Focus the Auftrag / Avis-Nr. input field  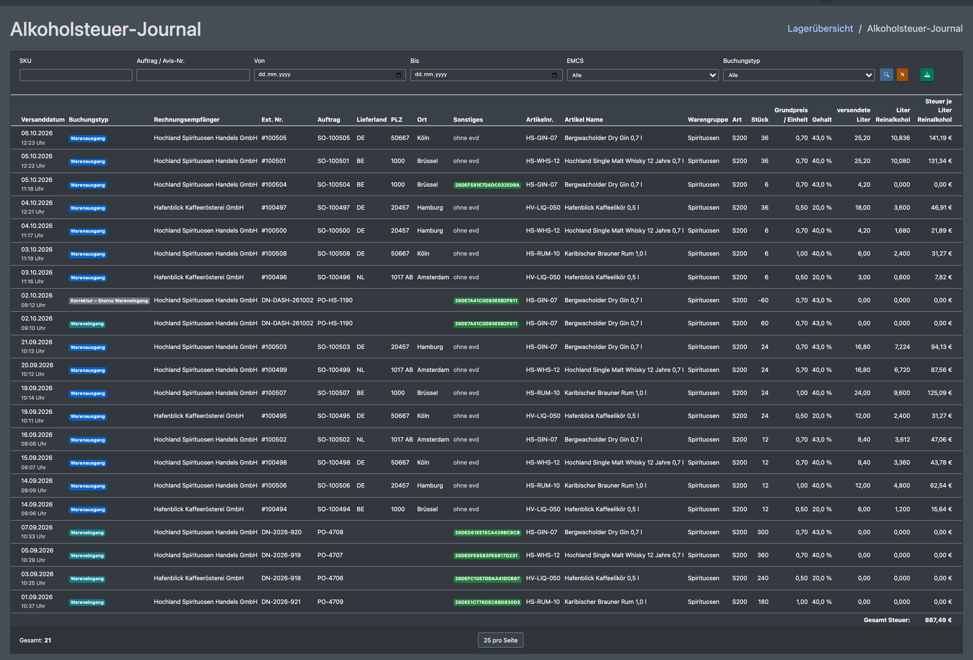[x=193, y=75]
